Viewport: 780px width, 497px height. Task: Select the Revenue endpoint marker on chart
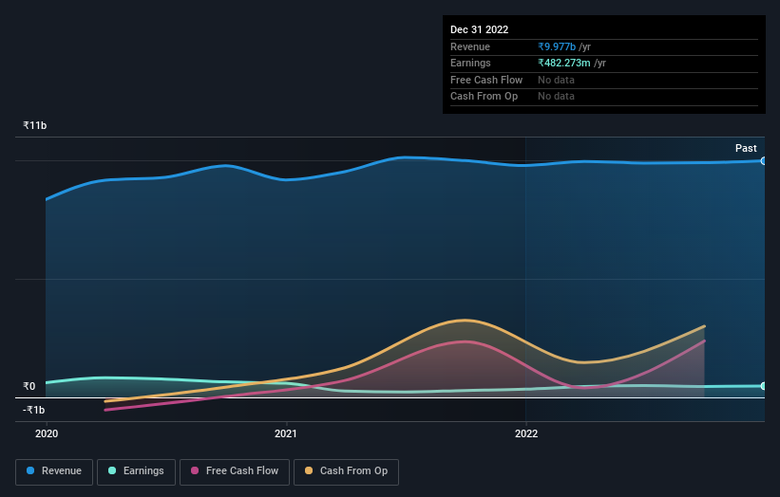coord(764,161)
